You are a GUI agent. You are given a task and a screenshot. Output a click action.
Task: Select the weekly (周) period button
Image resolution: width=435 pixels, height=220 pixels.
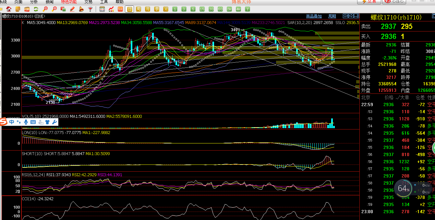tap(139, 9)
